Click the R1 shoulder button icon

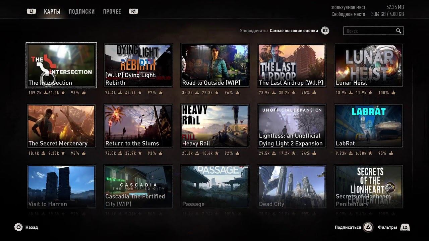tap(133, 11)
